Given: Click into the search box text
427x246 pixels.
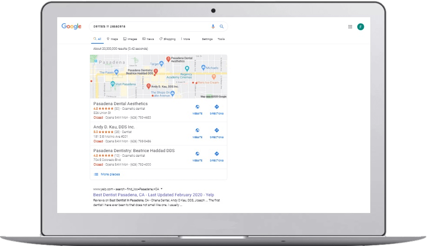Looking at the screenshot, I should tap(109, 27).
